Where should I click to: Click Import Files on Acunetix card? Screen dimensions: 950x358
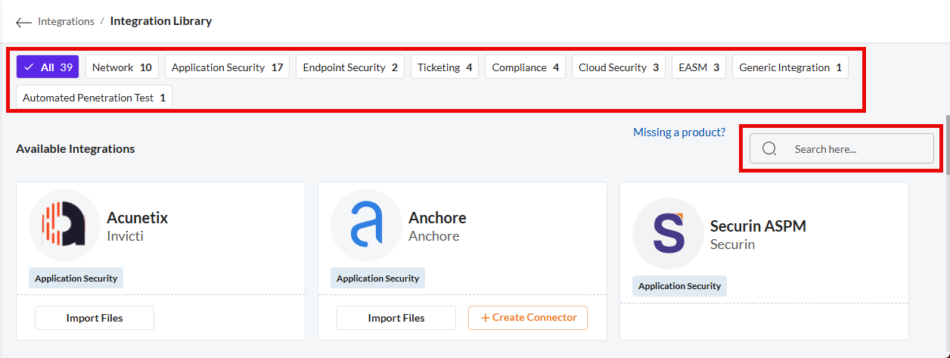coord(95,318)
